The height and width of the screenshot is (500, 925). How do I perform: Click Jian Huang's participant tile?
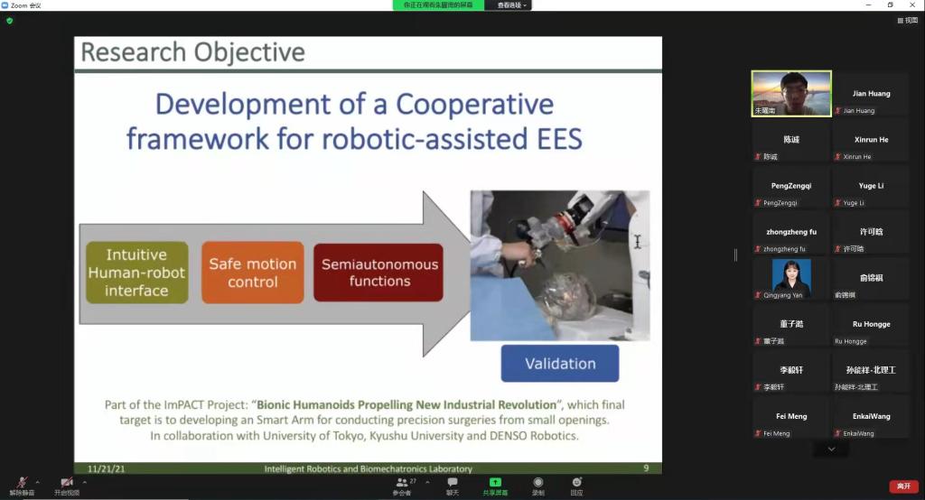click(x=871, y=94)
